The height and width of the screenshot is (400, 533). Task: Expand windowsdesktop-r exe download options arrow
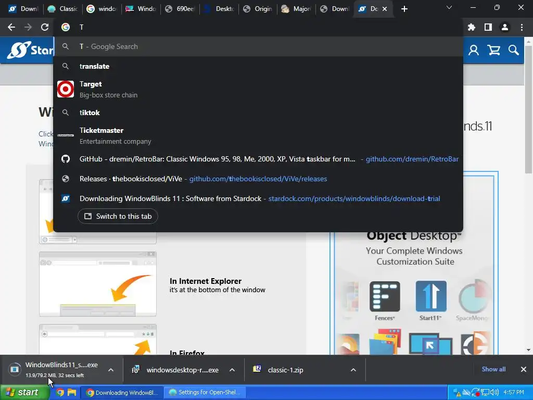(232, 370)
